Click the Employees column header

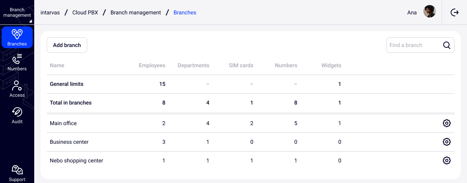click(x=152, y=65)
